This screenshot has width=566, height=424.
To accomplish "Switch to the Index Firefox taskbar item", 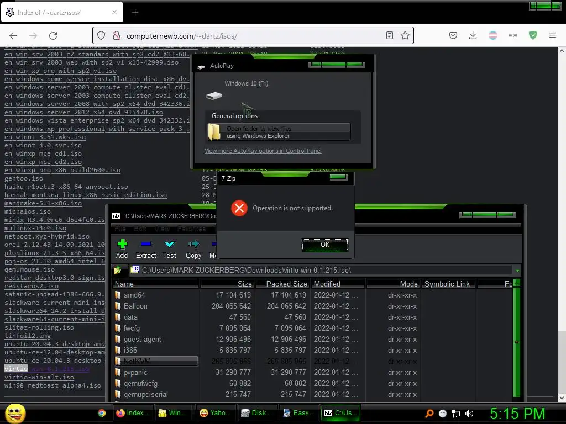I will click(134, 413).
